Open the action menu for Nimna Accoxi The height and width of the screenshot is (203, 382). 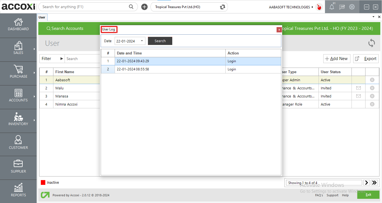372,104
